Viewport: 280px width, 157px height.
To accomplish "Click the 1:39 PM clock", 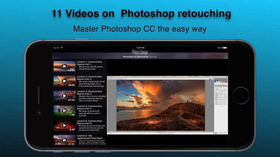I will 140,48.
